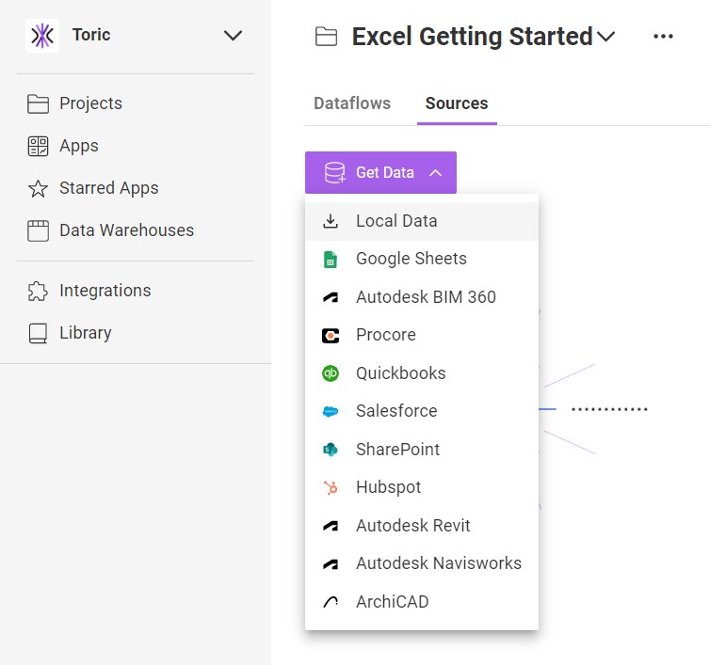Click the Google Sheets icon

(x=331, y=260)
